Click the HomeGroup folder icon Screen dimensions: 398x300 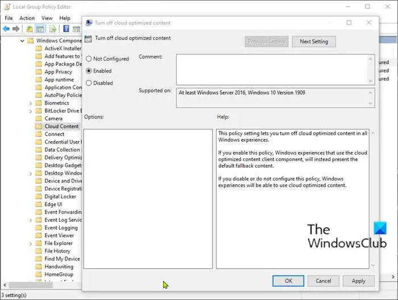tap(39, 274)
